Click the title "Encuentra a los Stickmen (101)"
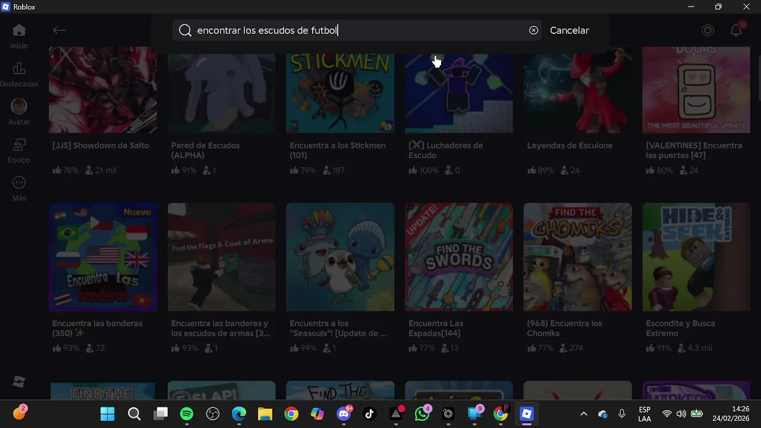Viewport: 761px width, 428px height. coord(337,150)
